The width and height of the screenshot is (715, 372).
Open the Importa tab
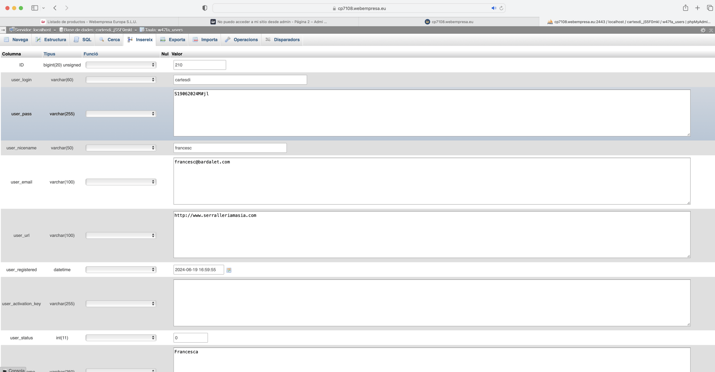pos(205,40)
